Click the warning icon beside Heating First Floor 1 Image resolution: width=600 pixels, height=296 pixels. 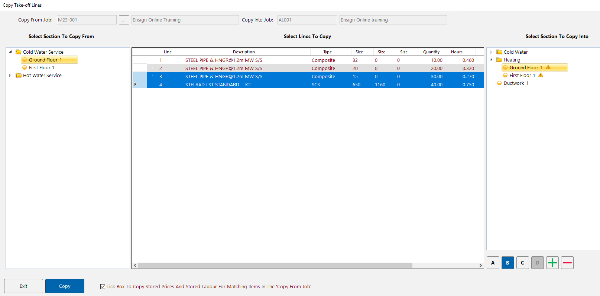(541, 75)
